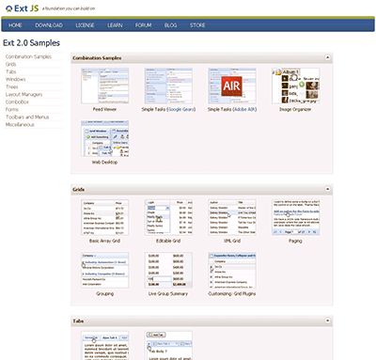This screenshot has width=376, height=360.
Task: Open the Feed Viewer sample thumbnail
Action: (104, 86)
